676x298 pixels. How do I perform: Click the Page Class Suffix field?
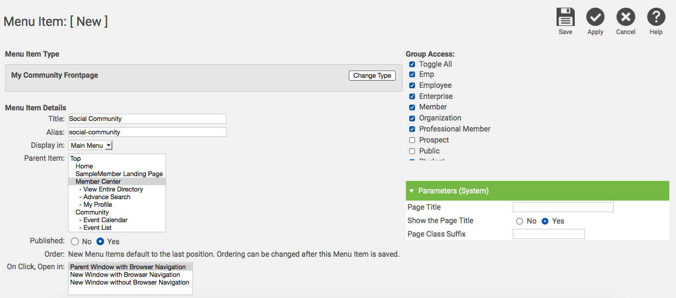point(548,234)
